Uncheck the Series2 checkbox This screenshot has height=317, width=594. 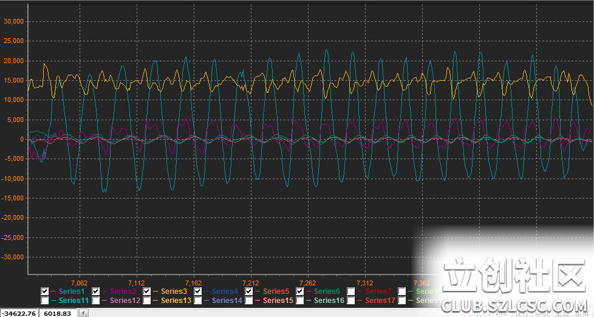(x=96, y=291)
